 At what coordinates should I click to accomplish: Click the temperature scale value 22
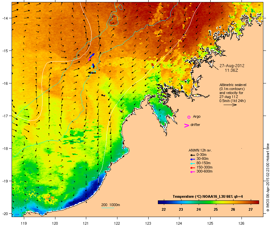tap(164, 209)
